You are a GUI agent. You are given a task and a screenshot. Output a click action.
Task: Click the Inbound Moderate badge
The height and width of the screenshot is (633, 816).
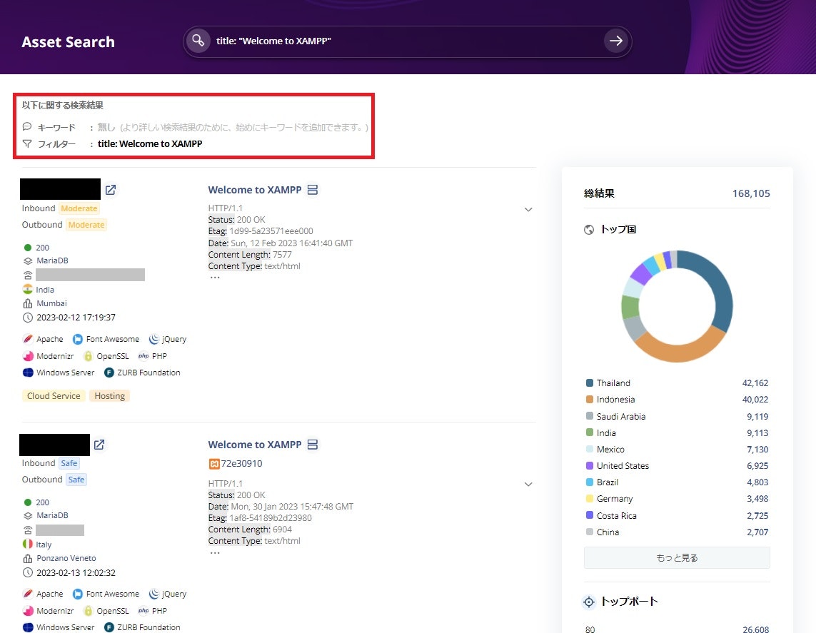(x=79, y=208)
